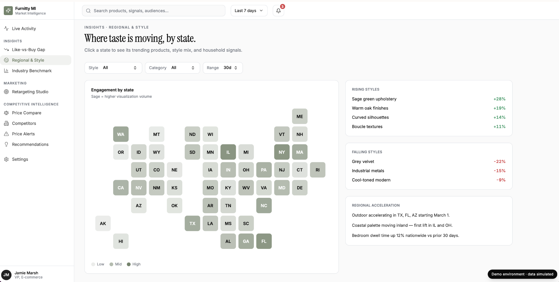Select the TX state tile

pos(192,223)
